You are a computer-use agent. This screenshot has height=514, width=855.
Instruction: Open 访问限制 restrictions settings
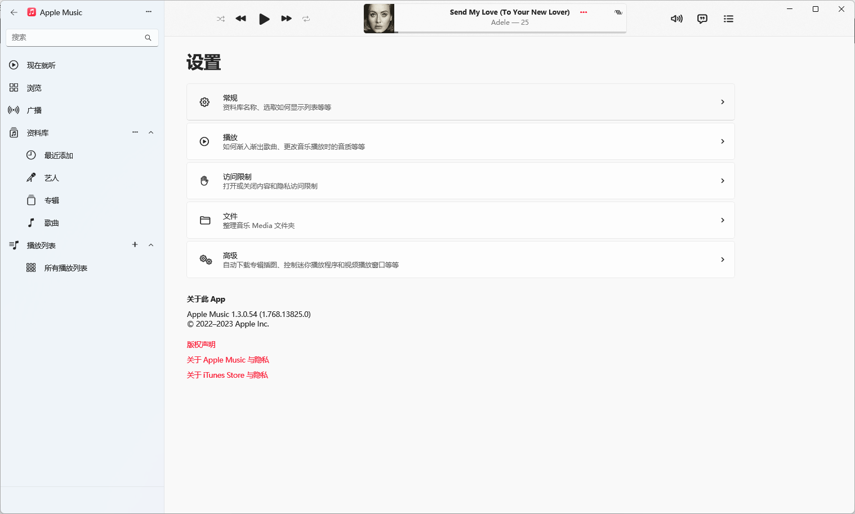(x=461, y=181)
